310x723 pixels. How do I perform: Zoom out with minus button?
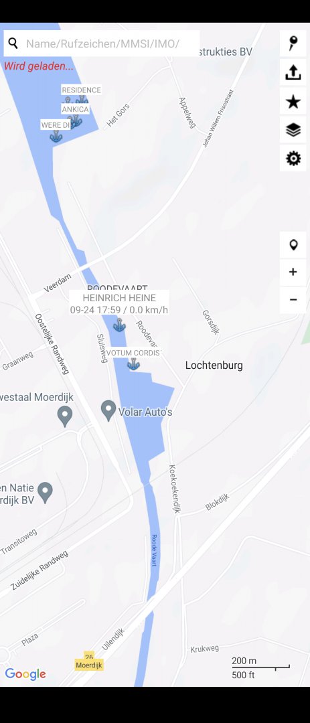(293, 300)
